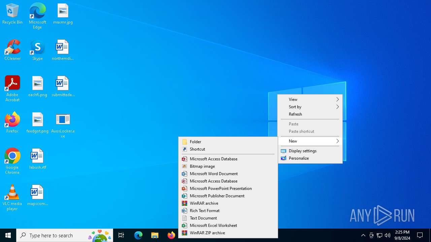431x242 pixels.
Task: Open the Action Center notifications icon
Action: (x=420, y=235)
